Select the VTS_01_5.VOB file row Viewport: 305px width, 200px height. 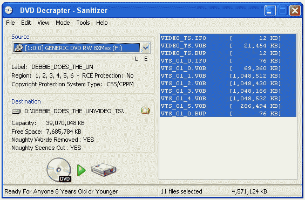228,106
